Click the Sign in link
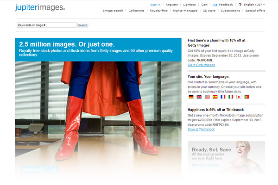The height and width of the screenshot is (185, 278). pos(155,5)
